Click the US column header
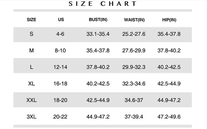Viewport: 207px width, 129px height. pos(61,20)
